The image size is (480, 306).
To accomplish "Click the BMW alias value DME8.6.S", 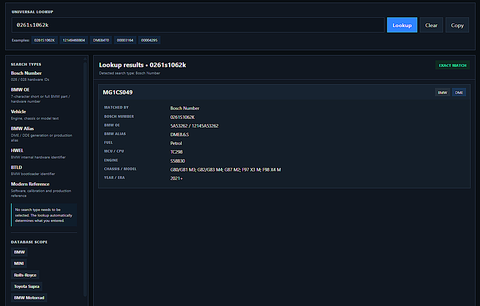I will point(179,134).
